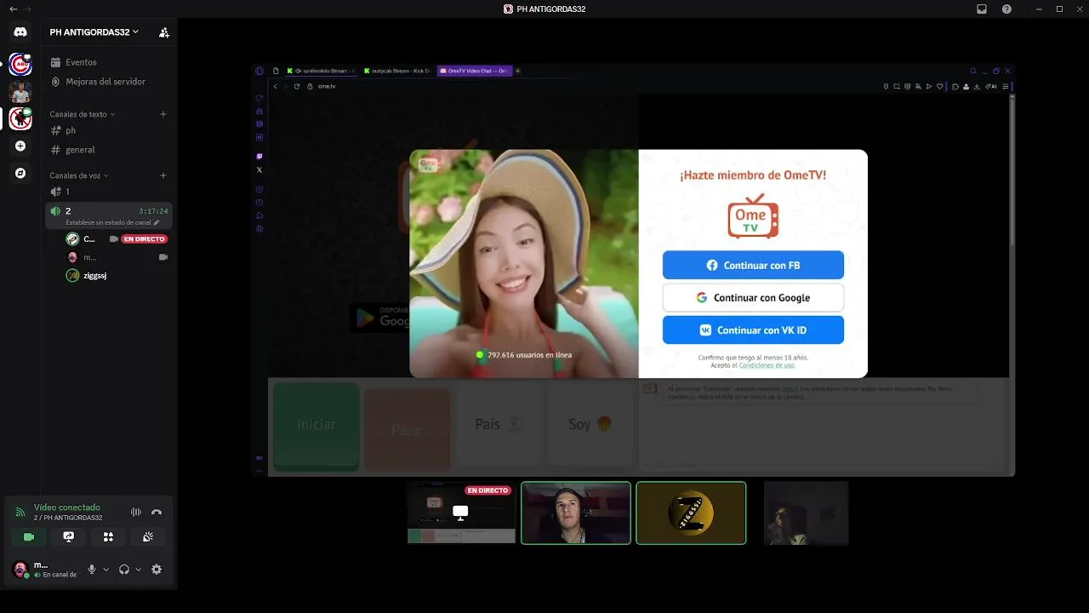Click Establece un estado de canal

click(112, 222)
